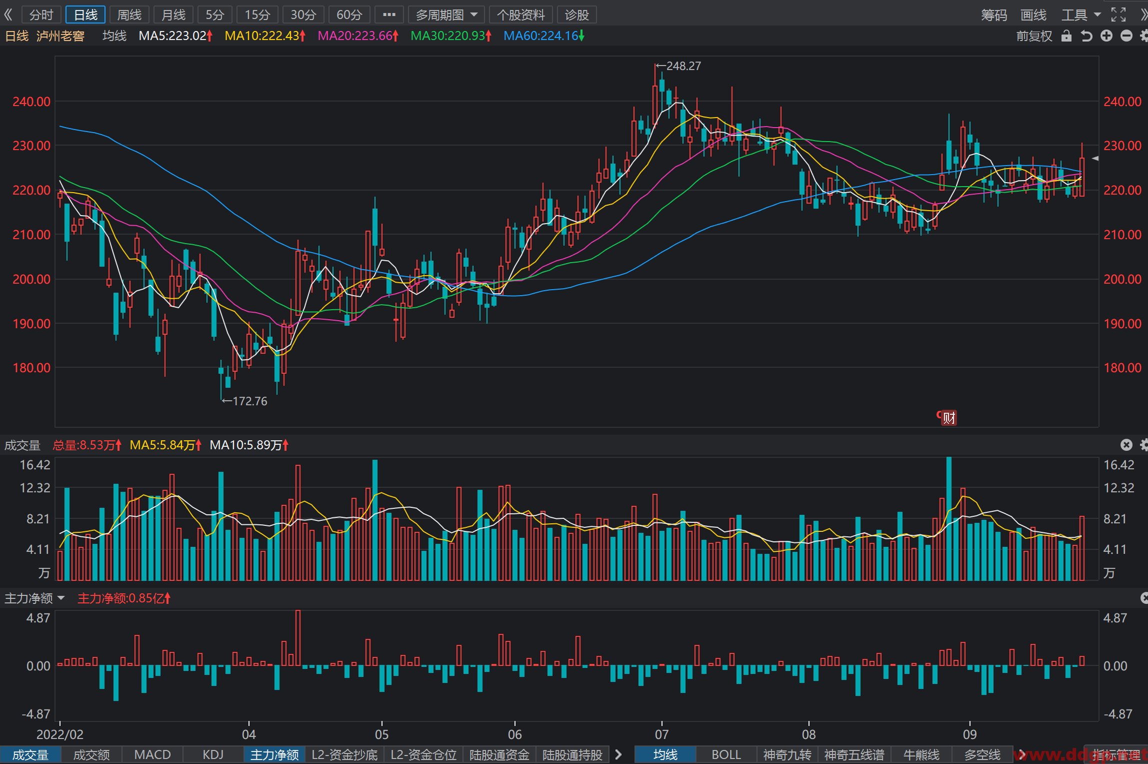Open main chart settings gear icon
Screen dimensions: 1148x764
(1143, 36)
